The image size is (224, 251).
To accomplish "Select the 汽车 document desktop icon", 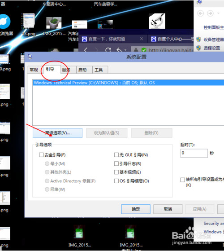I will 79,25.
